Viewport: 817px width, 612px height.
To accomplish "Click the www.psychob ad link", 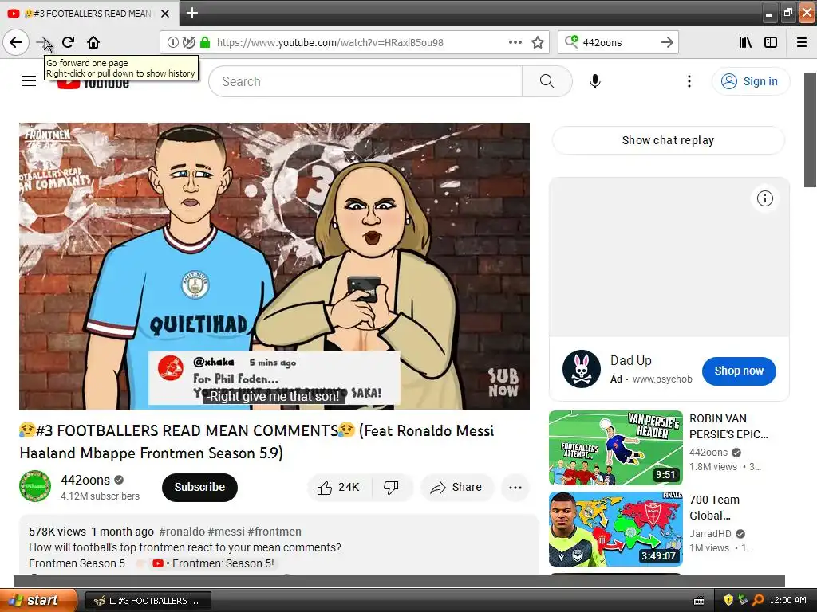I will (x=661, y=379).
